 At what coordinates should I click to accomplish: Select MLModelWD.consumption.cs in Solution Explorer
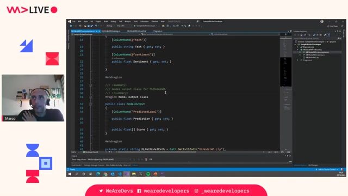pyautogui.click(x=318, y=52)
